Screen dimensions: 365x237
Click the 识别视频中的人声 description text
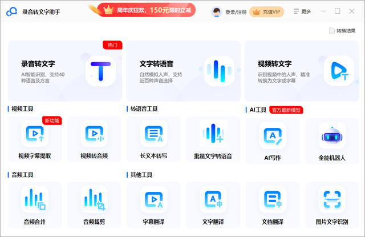pyautogui.click(x=283, y=78)
